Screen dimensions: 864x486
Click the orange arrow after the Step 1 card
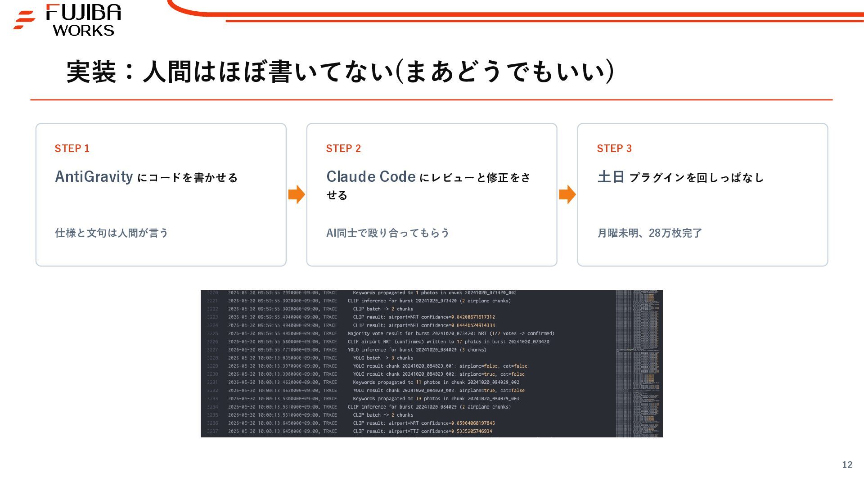coord(297,194)
